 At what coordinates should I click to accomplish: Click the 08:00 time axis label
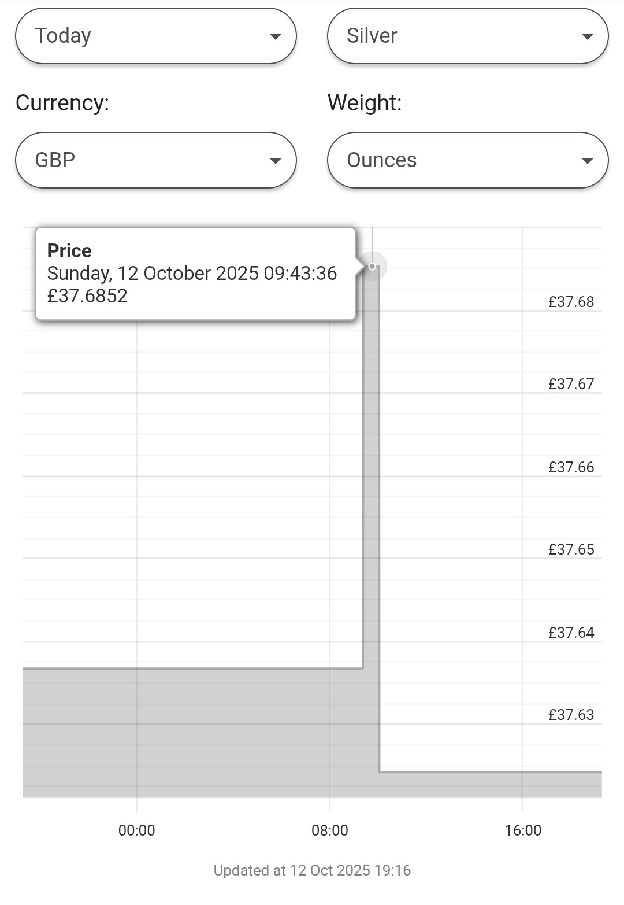pos(330,830)
